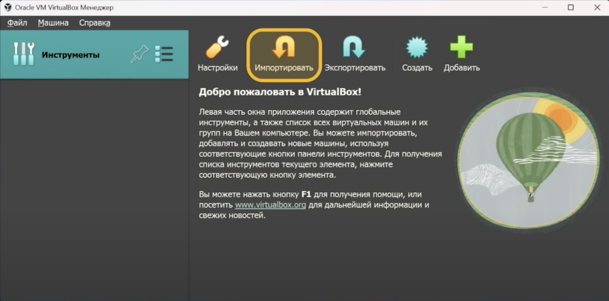Maximize the VirtualBox Manager window

point(571,7)
